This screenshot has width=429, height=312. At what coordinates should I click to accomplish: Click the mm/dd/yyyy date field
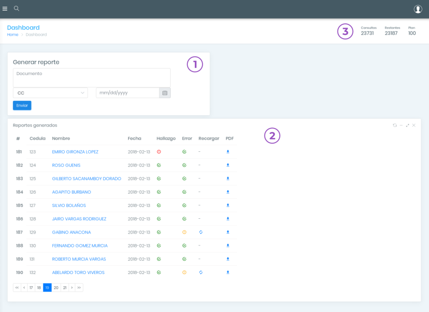point(128,93)
